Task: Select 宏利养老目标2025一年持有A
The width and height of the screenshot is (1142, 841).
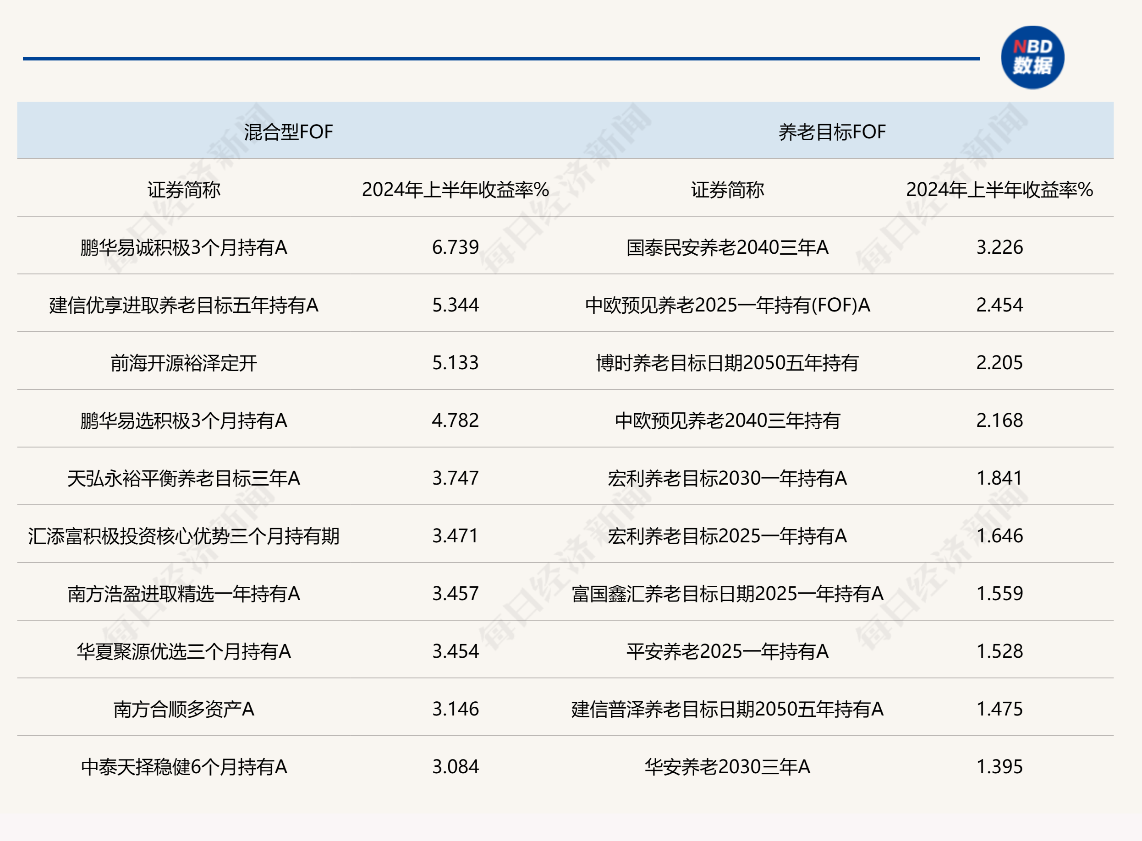Action: point(727,536)
